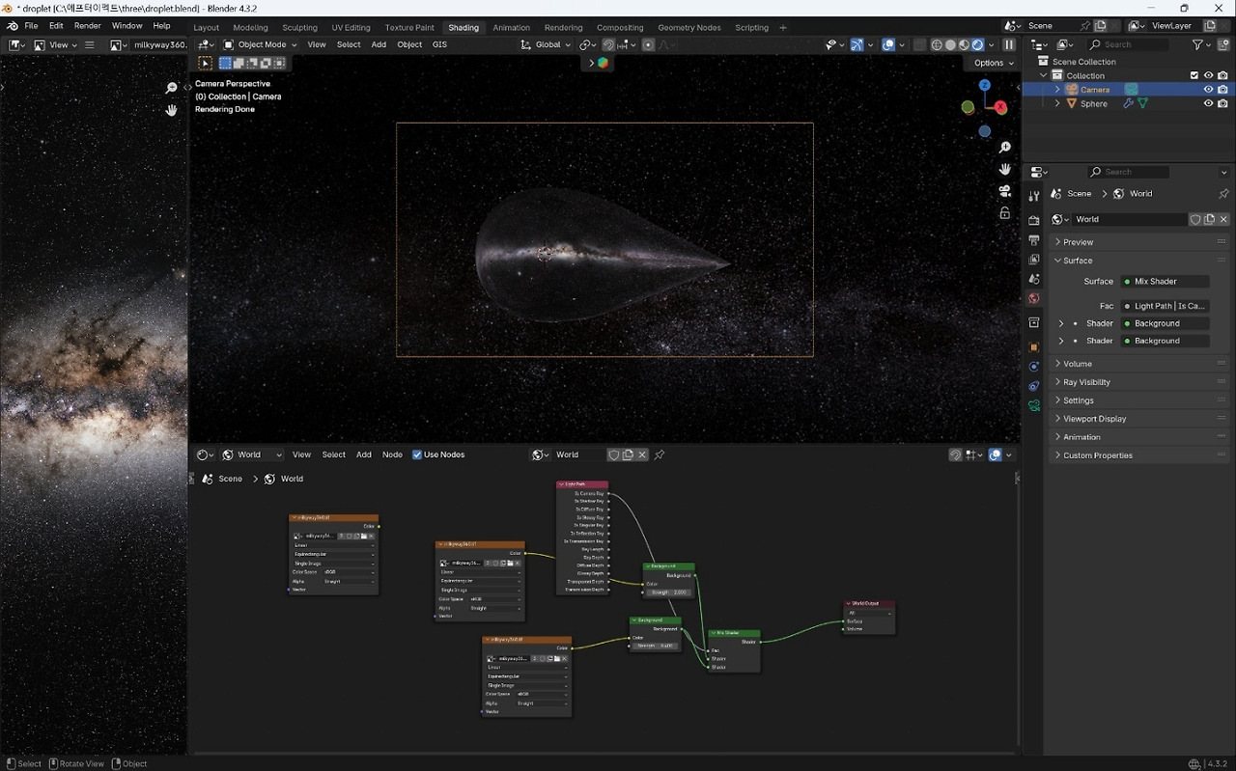The height and width of the screenshot is (771, 1236).
Task: Uncheck the Use Nodes checkbox
Action: [417, 454]
